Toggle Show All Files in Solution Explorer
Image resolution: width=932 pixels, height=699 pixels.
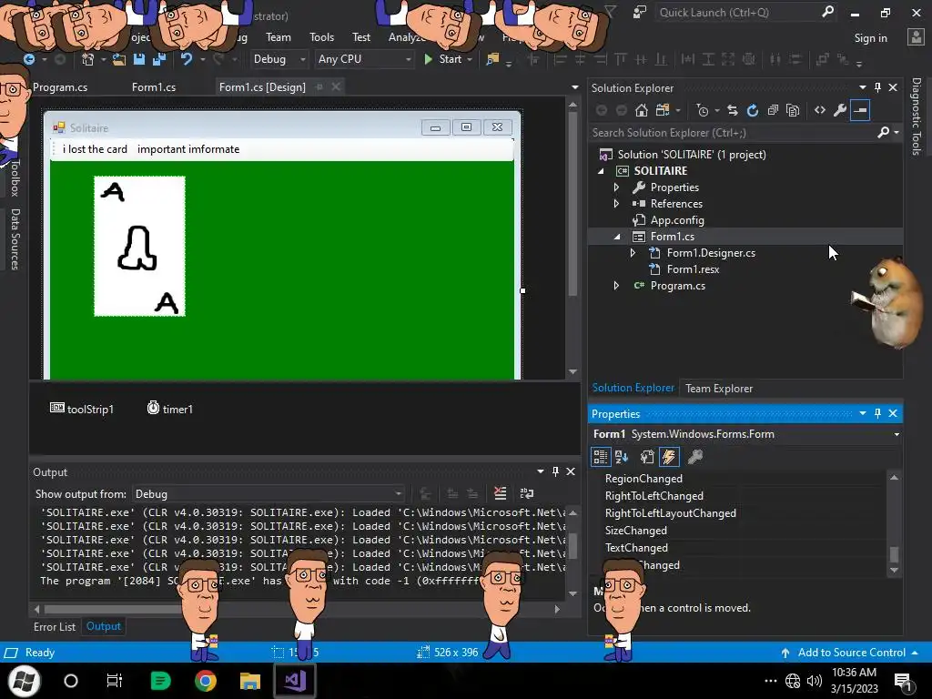pos(793,110)
